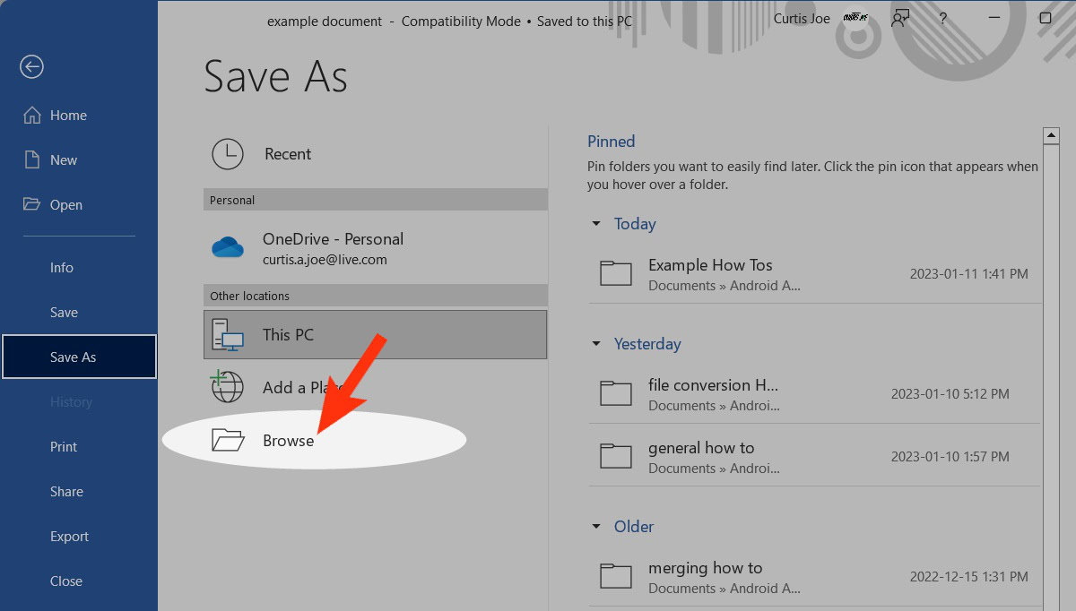The width and height of the screenshot is (1076, 611).
Task: Go to Export in the sidebar
Action: (x=69, y=537)
